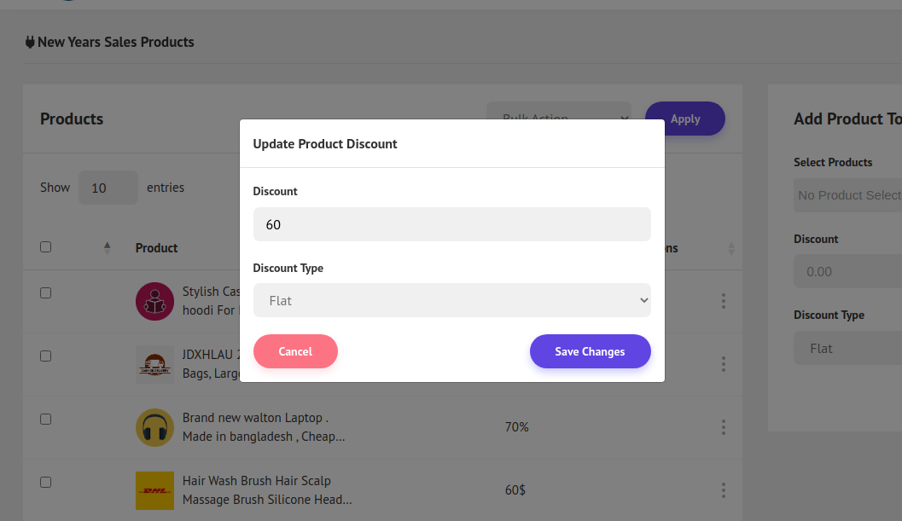Click the Show entries number box

click(108, 188)
